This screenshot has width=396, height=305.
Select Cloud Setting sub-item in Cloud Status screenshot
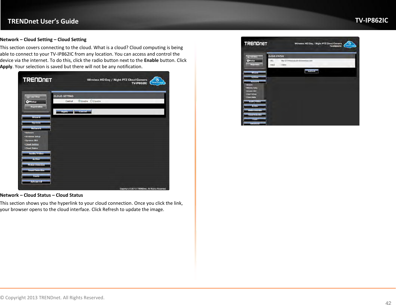(x=251, y=94)
